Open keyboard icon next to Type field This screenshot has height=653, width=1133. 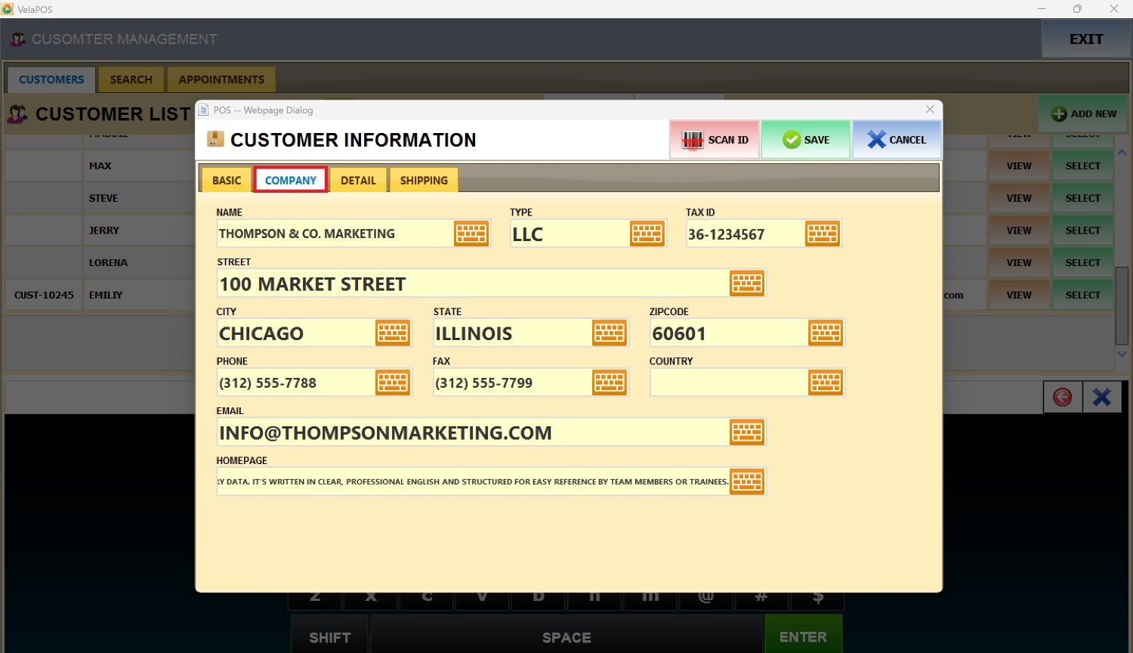(647, 234)
